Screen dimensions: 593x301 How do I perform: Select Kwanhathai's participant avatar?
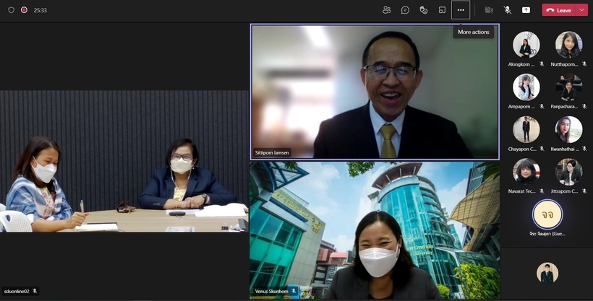point(568,130)
